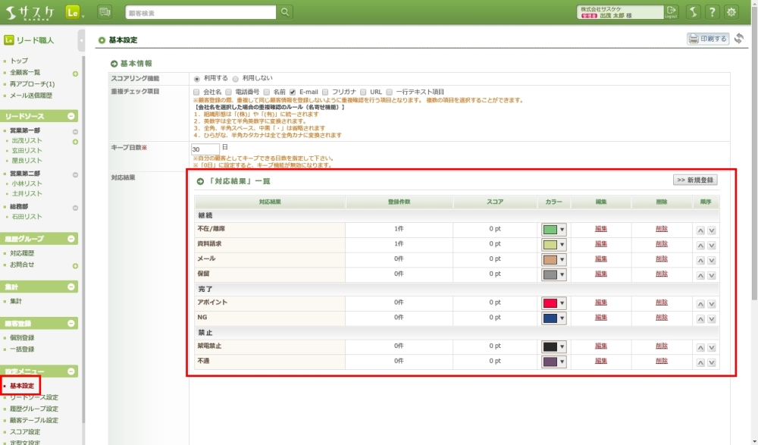The image size is (758, 445).
Task: Collapse the リードソース sidebar section
Action: pos(72,116)
